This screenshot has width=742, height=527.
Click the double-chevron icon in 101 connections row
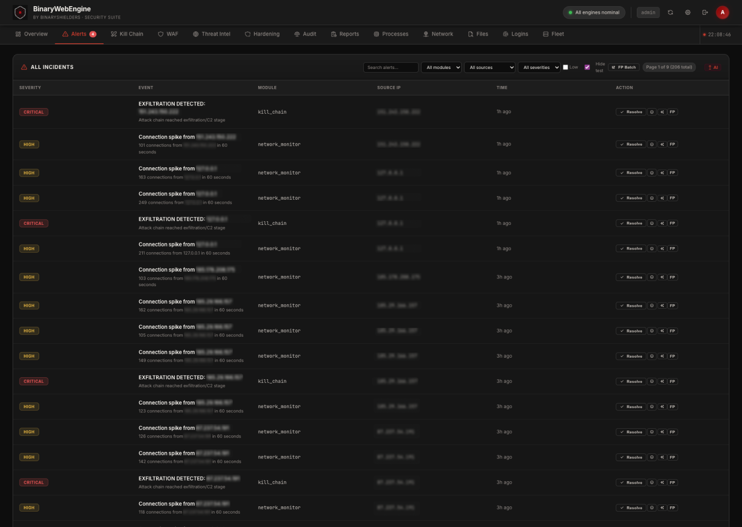click(662, 145)
